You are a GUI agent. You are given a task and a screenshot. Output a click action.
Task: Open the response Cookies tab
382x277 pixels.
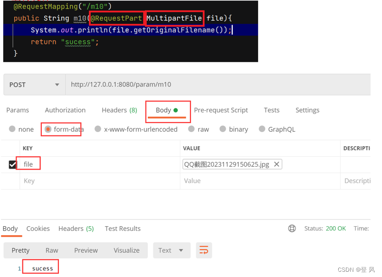click(38, 229)
